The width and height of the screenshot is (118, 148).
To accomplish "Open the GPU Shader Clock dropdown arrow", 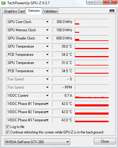I will click(47, 38).
